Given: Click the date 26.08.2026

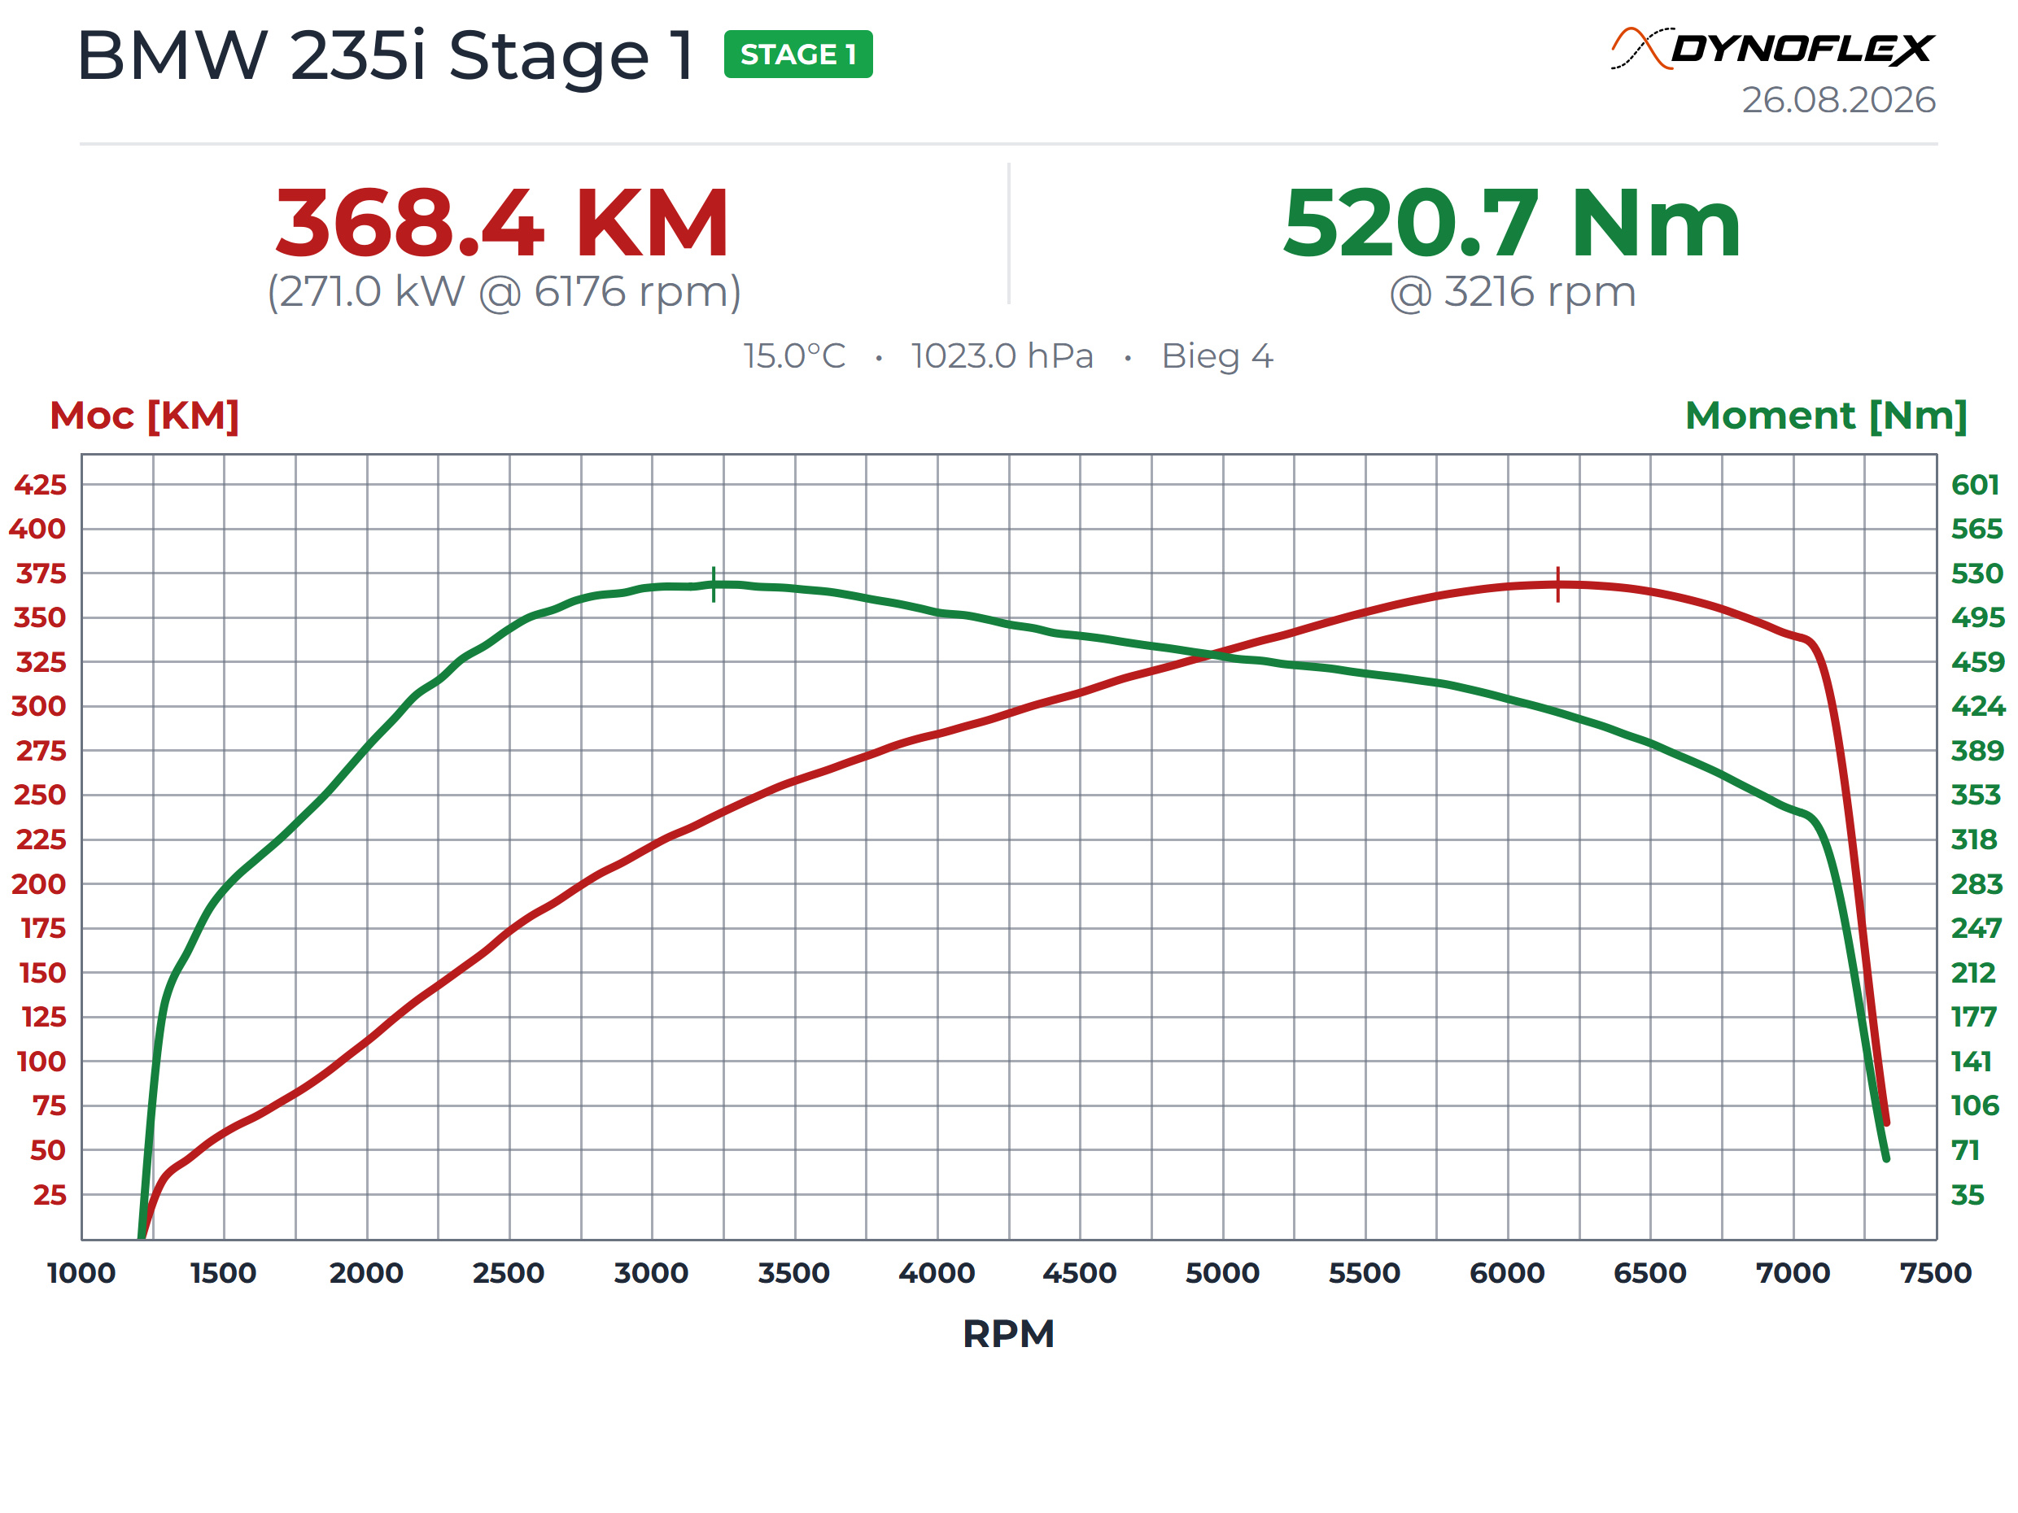Looking at the screenshot, I should click(x=1838, y=99).
